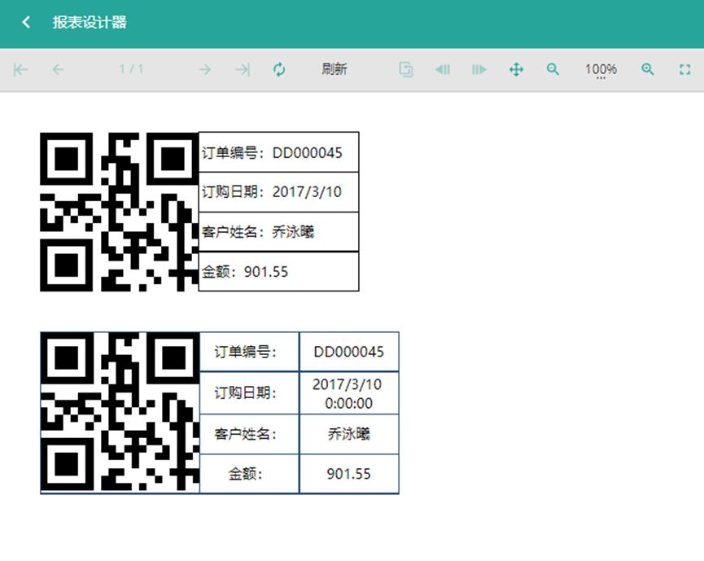The image size is (704, 561).
Task: Click the step-backward playback icon
Action: click(x=442, y=69)
